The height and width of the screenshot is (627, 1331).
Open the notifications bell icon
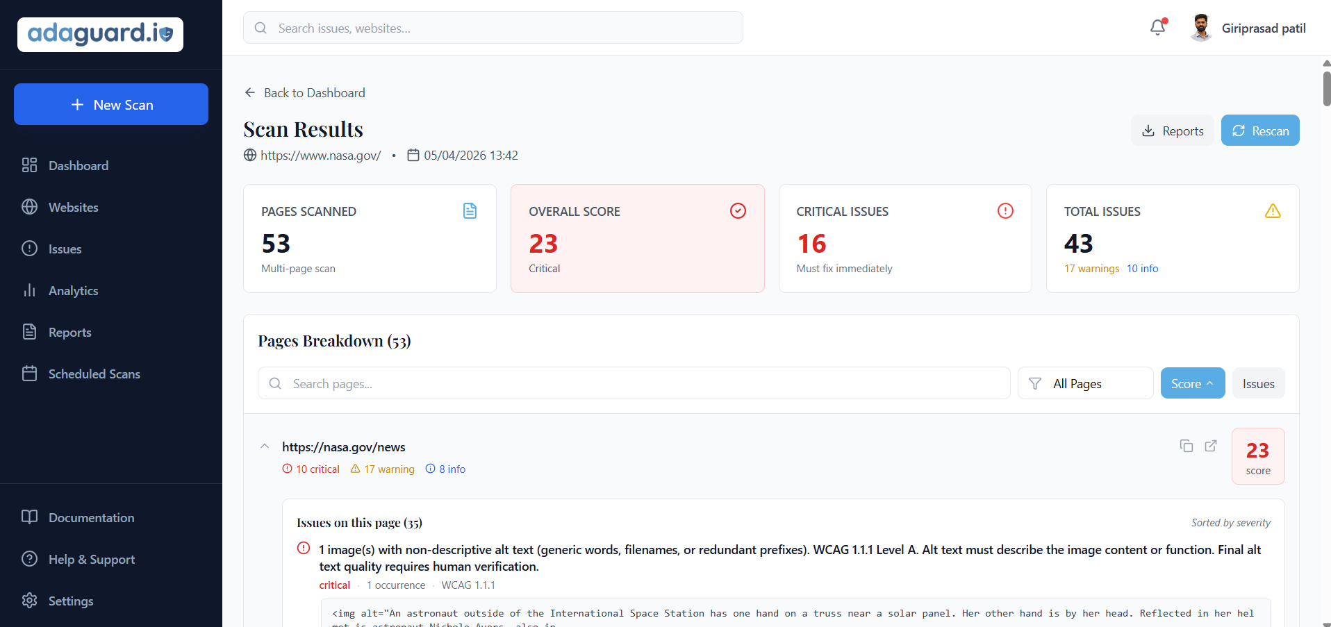point(1158,27)
